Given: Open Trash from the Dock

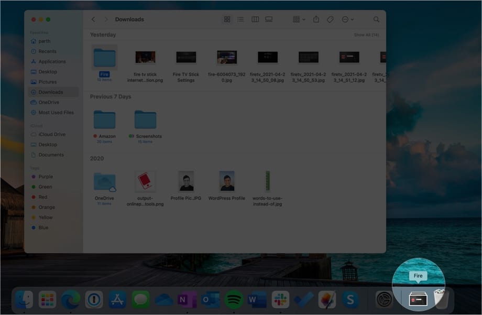Looking at the screenshot, I should pos(442,299).
